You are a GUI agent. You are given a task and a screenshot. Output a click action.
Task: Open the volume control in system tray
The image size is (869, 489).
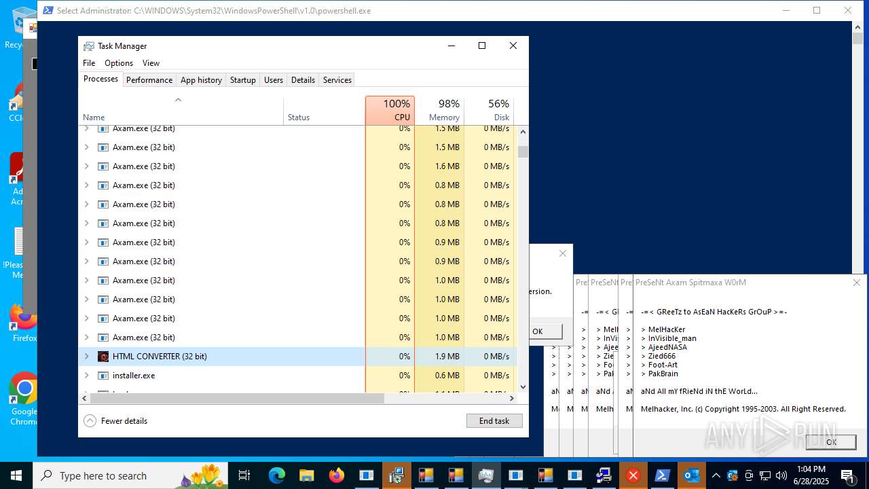click(781, 475)
